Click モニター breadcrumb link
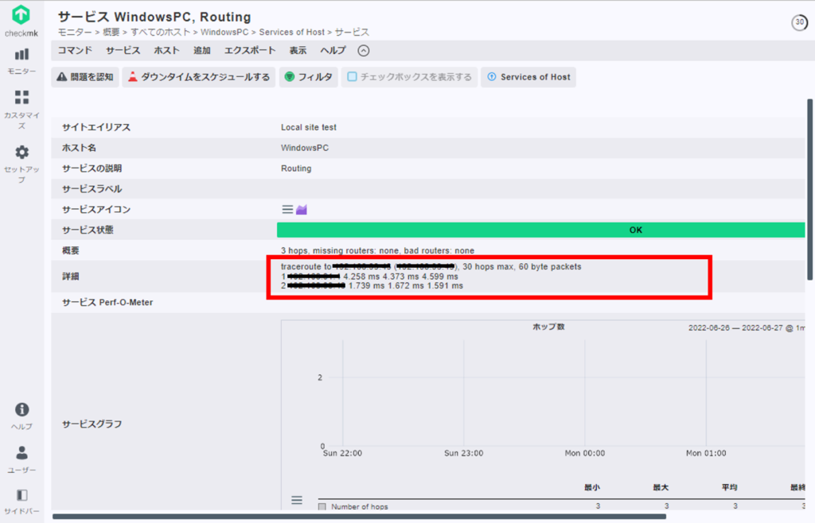This screenshot has width=815, height=523. tap(75, 32)
